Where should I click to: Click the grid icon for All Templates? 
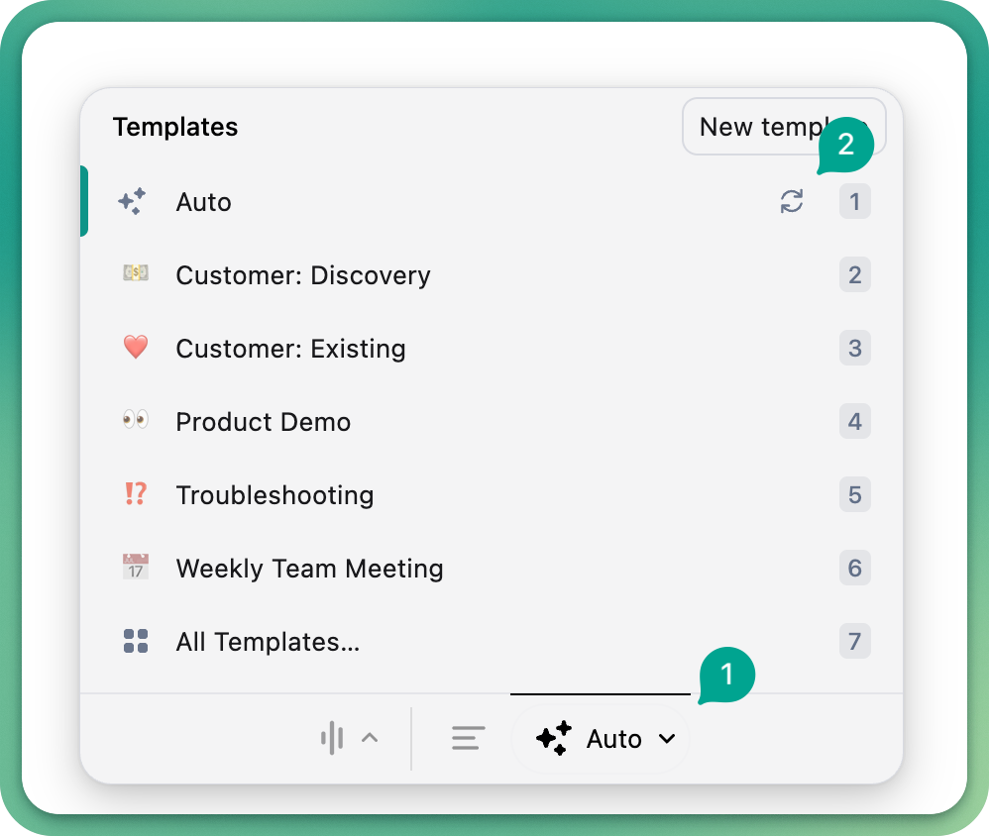(x=135, y=641)
